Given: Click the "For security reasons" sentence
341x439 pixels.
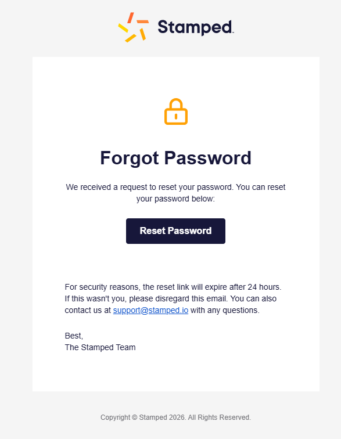Looking at the screenshot, I should point(173,287).
